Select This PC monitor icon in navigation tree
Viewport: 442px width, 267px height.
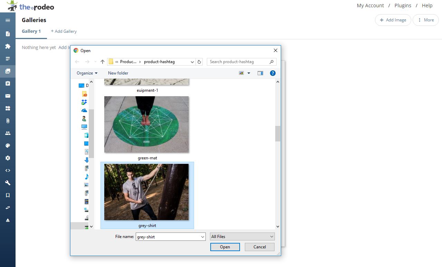click(x=84, y=127)
